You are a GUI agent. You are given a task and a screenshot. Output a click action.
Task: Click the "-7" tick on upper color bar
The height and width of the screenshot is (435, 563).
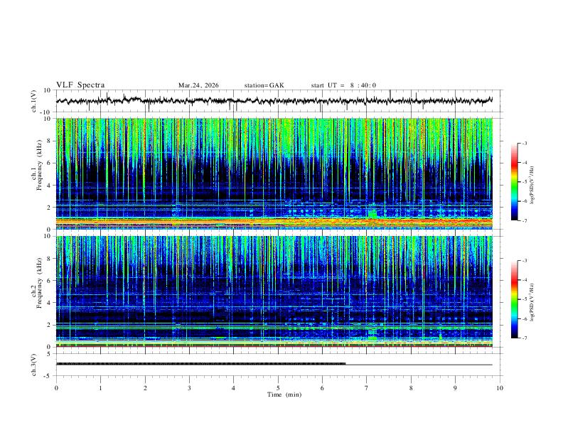coord(524,220)
